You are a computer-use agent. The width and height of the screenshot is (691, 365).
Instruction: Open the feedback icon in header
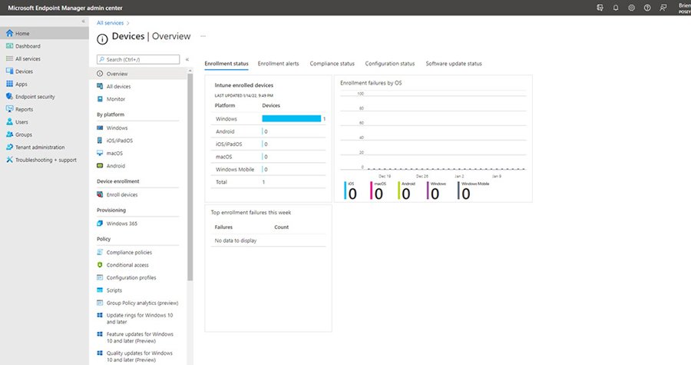coord(663,7)
